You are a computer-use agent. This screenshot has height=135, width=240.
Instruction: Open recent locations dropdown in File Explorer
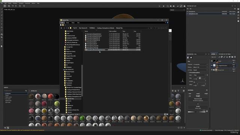pyautogui.click(x=66, y=28)
